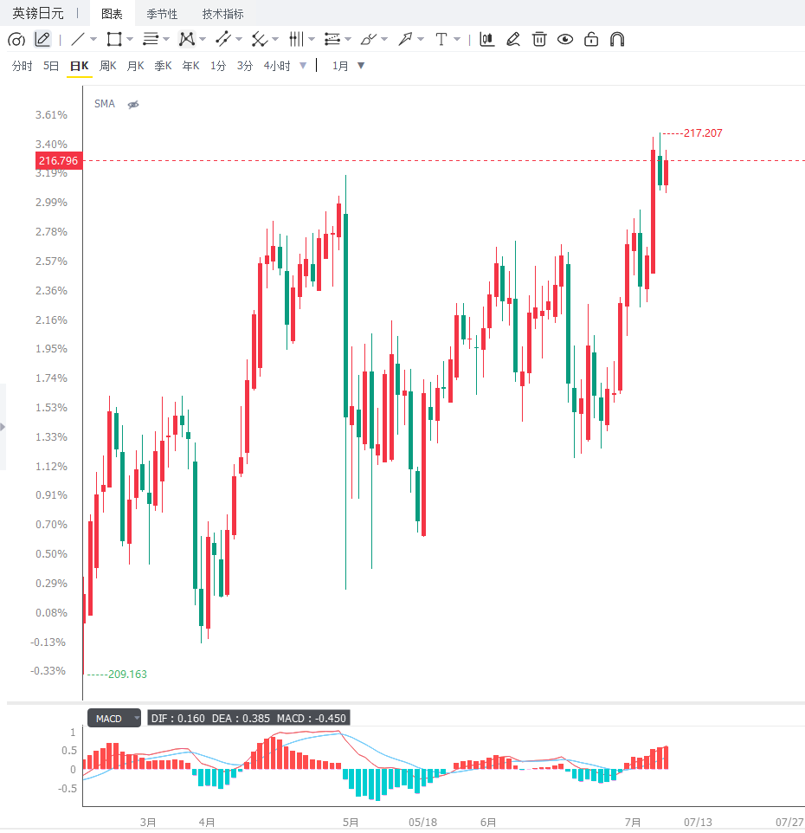This screenshot has width=805, height=833.
Task: Activate the magnet snap tool
Action: point(617,39)
